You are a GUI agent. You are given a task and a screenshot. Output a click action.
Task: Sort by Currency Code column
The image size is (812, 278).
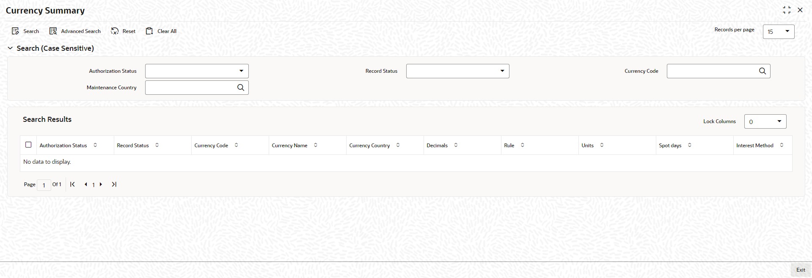[x=236, y=145]
